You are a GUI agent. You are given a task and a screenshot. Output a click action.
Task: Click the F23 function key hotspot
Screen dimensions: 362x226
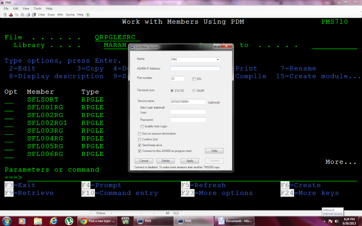188,193
